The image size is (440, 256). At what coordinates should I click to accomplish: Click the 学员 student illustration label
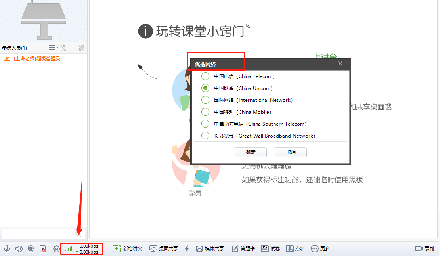195,193
